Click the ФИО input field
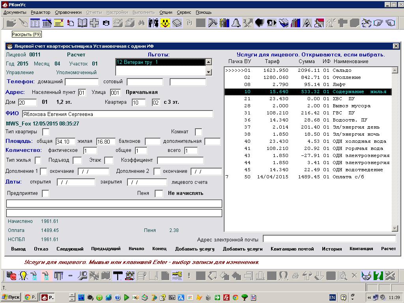Viewport: 404px width, 303px height. [117, 114]
